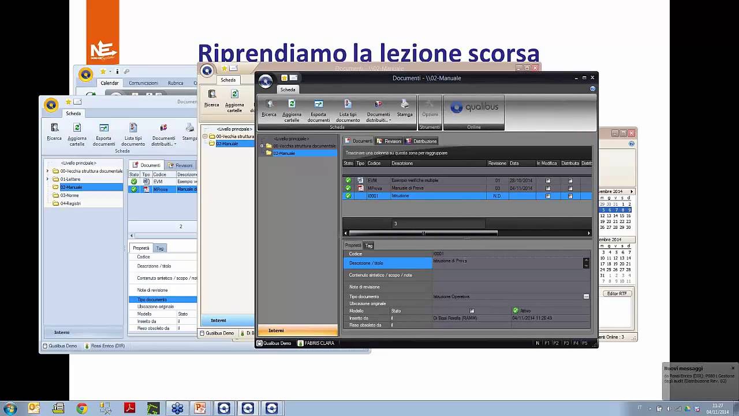Screen dimensions: 739x416
Task: Click the Windows Start button
Action: click(x=9, y=408)
